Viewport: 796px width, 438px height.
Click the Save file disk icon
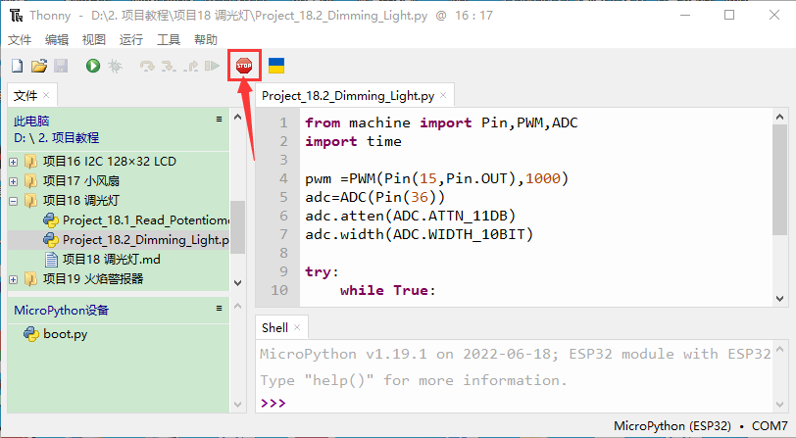60,66
